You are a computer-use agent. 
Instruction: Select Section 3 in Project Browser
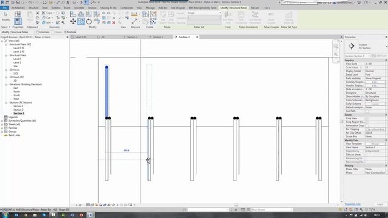19,113
